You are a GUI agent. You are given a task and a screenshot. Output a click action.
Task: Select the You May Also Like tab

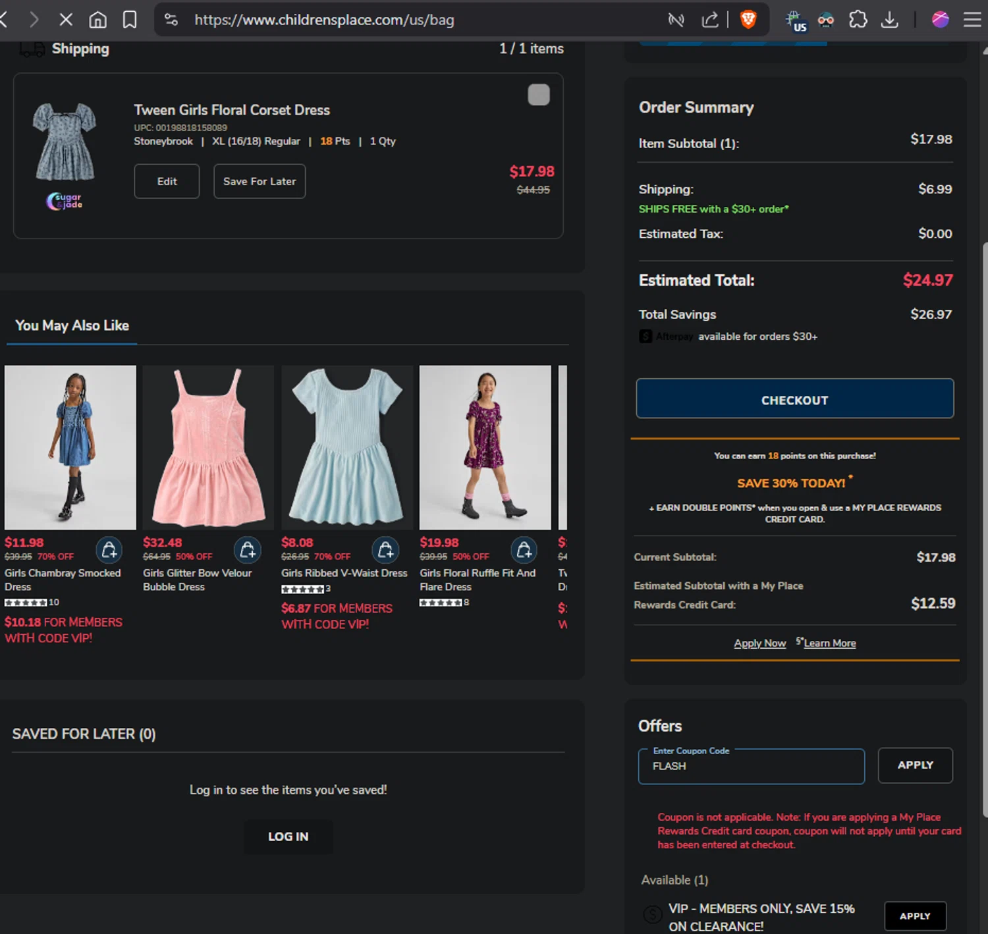72,325
